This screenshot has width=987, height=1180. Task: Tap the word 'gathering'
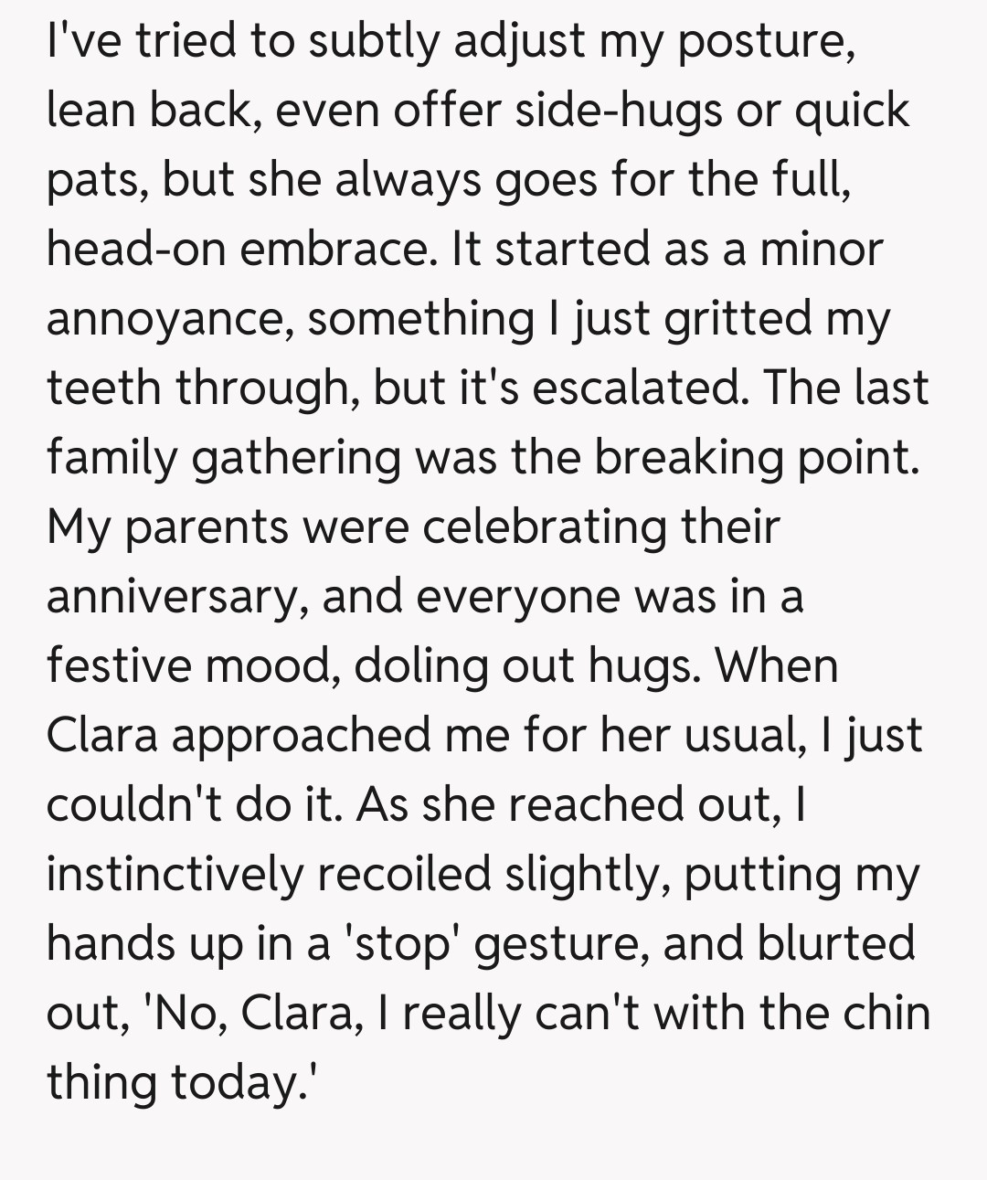pos(296,457)
